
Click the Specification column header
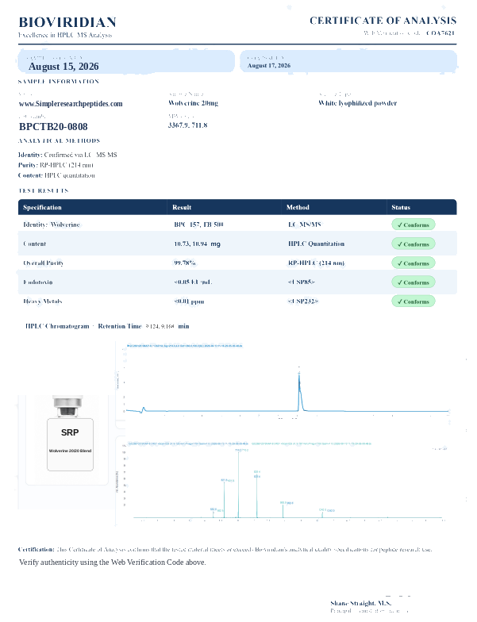[42, 208]
